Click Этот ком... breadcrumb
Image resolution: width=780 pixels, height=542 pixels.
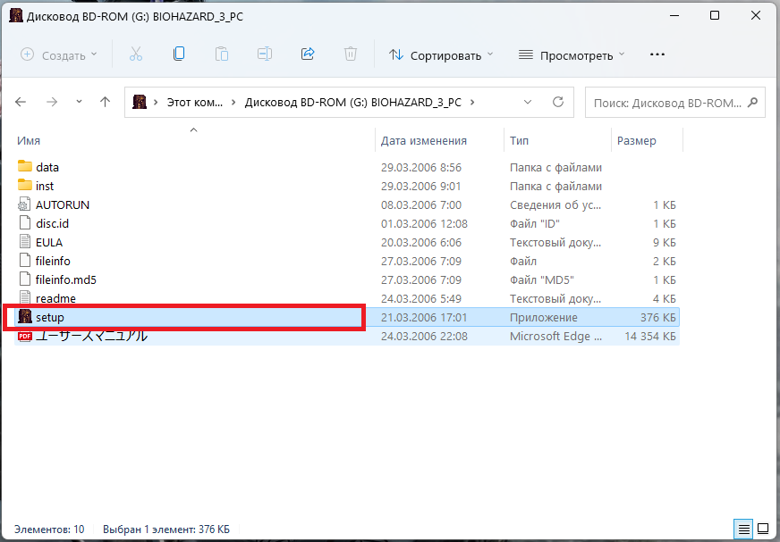(194, 103)
